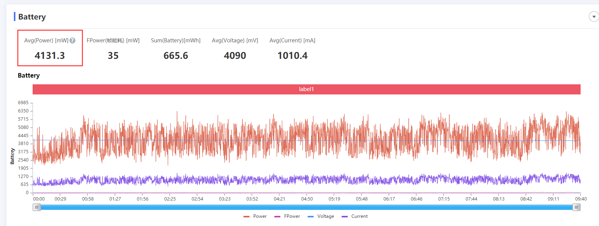Click the Current legend purple swatch
This screenshot has height=226, width=599.
pos(345,217)
